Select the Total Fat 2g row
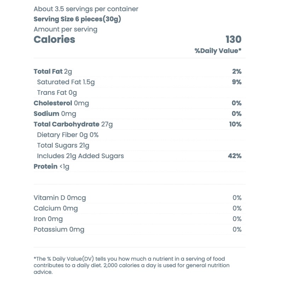Viewport: 283px width, 283px height. point(139,71)
